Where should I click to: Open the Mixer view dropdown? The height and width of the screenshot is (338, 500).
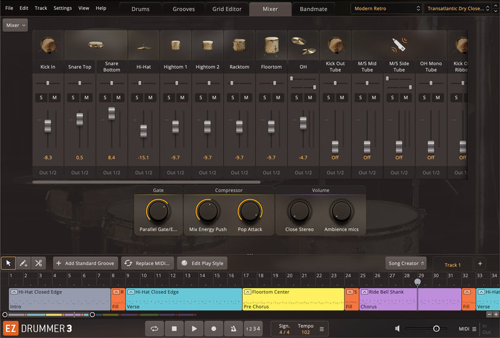click(15, 25)
